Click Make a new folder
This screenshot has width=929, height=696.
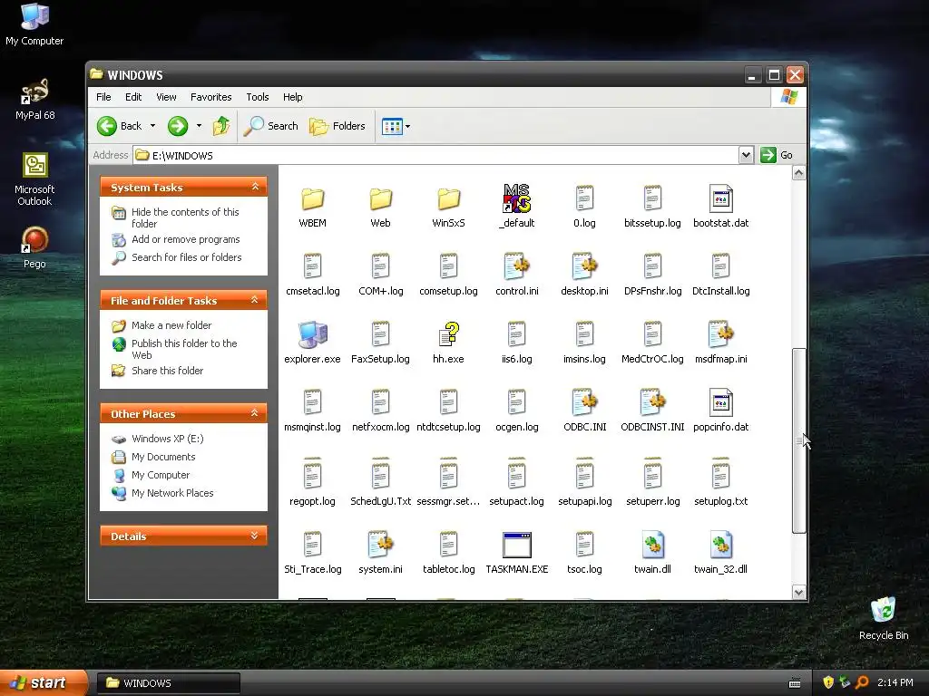click(x=171, y=325)
